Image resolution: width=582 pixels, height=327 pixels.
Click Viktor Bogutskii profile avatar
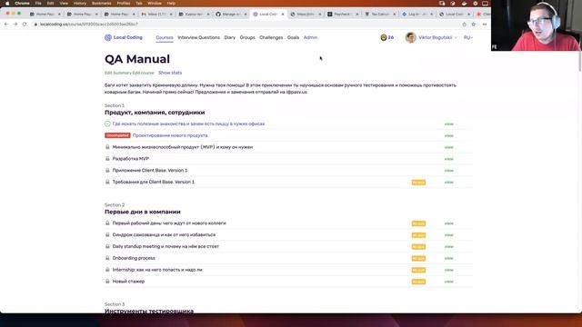[x=410, y=37]
